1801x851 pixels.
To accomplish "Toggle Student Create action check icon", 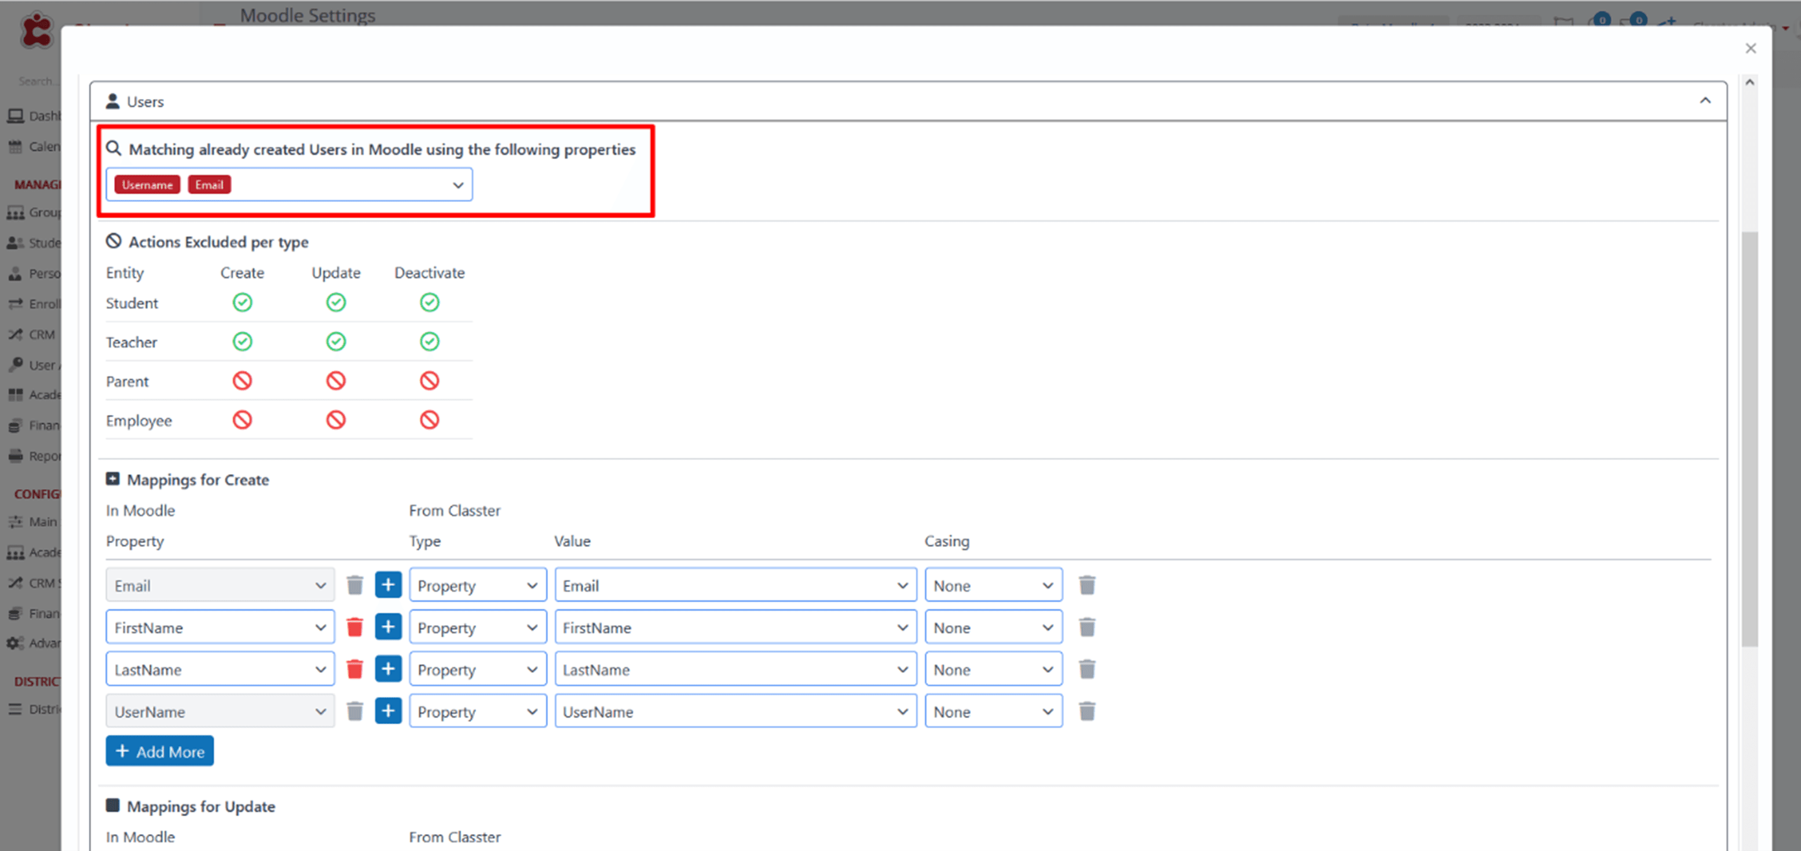I will (243, 303).
